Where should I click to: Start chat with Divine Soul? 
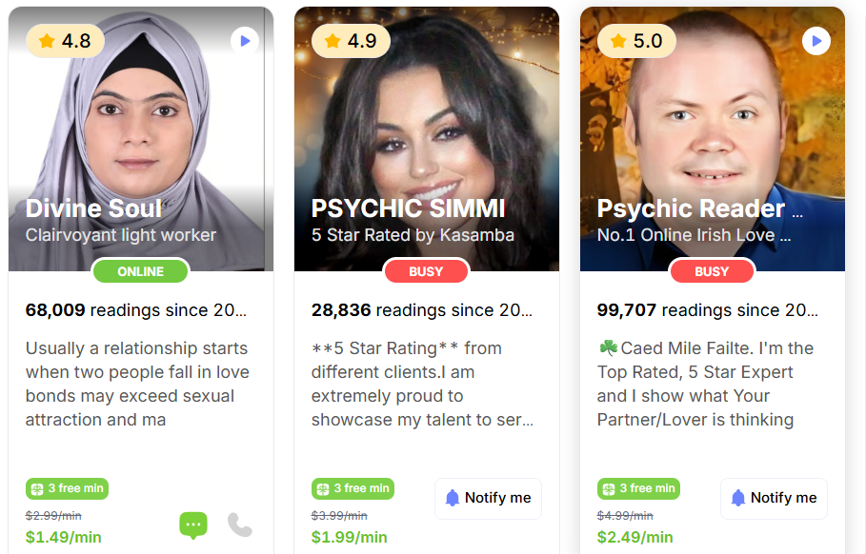193,524
